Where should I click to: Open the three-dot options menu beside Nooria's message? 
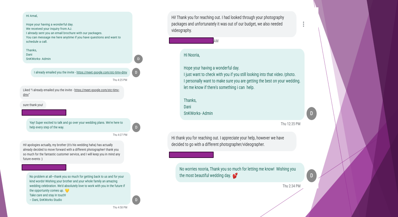click(x=303, y=24)
